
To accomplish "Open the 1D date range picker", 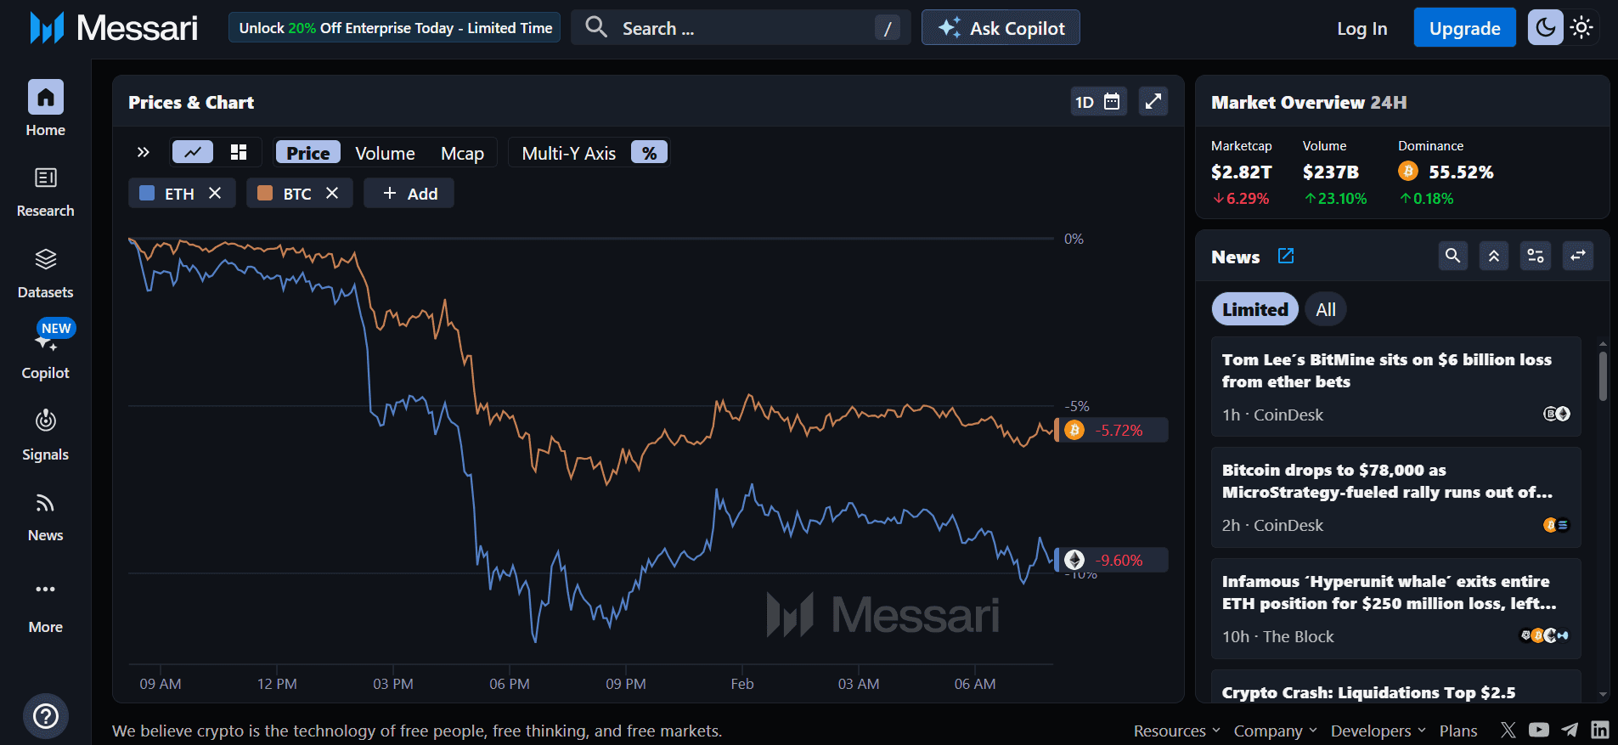I will tap(1099, 102).
